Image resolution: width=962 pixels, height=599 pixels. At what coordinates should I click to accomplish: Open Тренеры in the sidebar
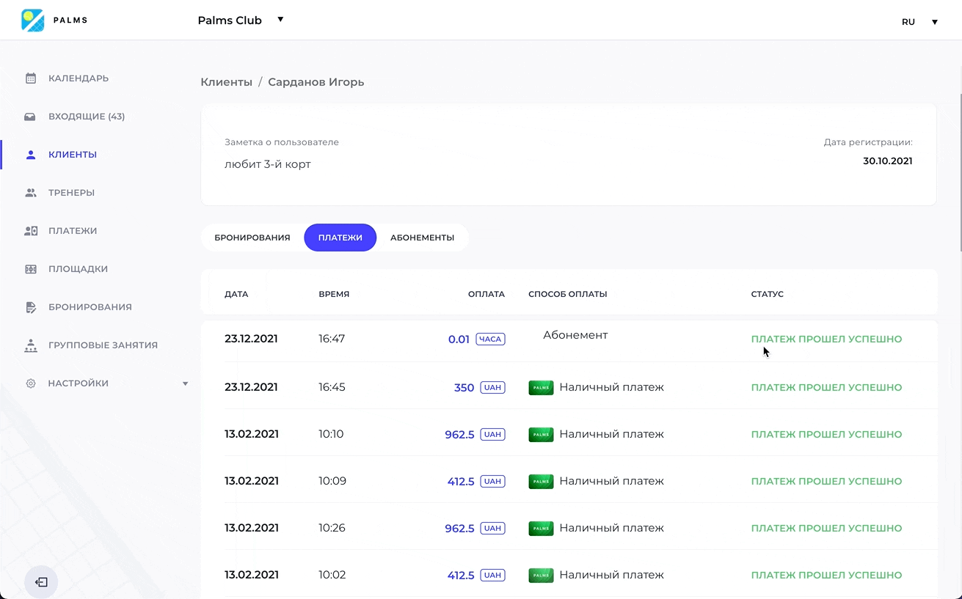pos(71,193)
